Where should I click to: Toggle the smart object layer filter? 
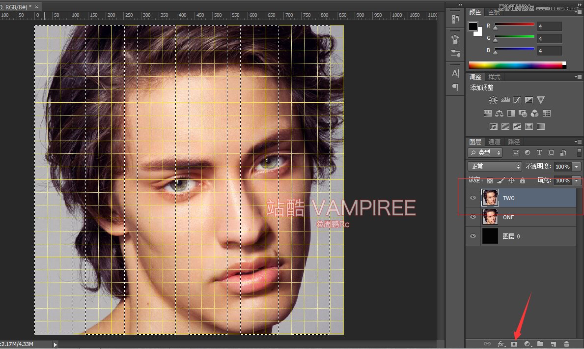[563, 152]
